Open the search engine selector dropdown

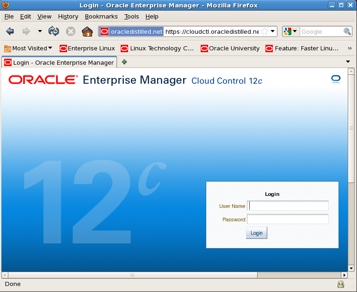[290, 31]
